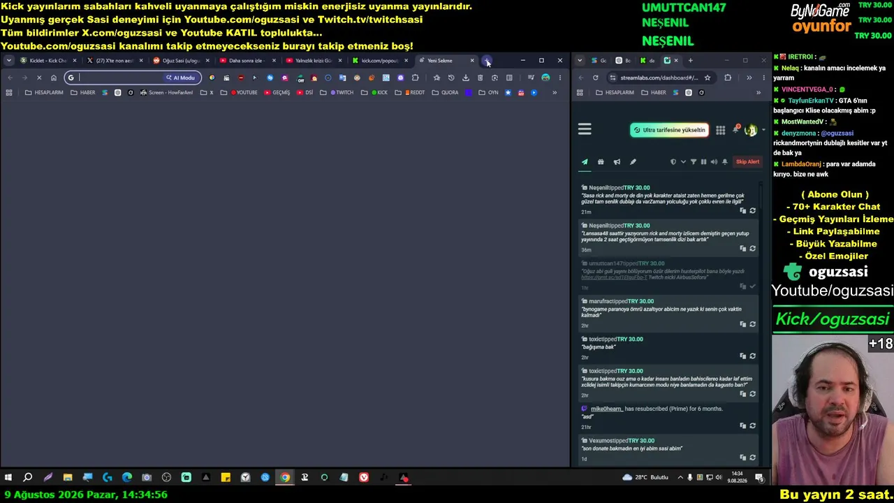Select the gift box tab in Streamlabs
894x503 pixels.
601,162
